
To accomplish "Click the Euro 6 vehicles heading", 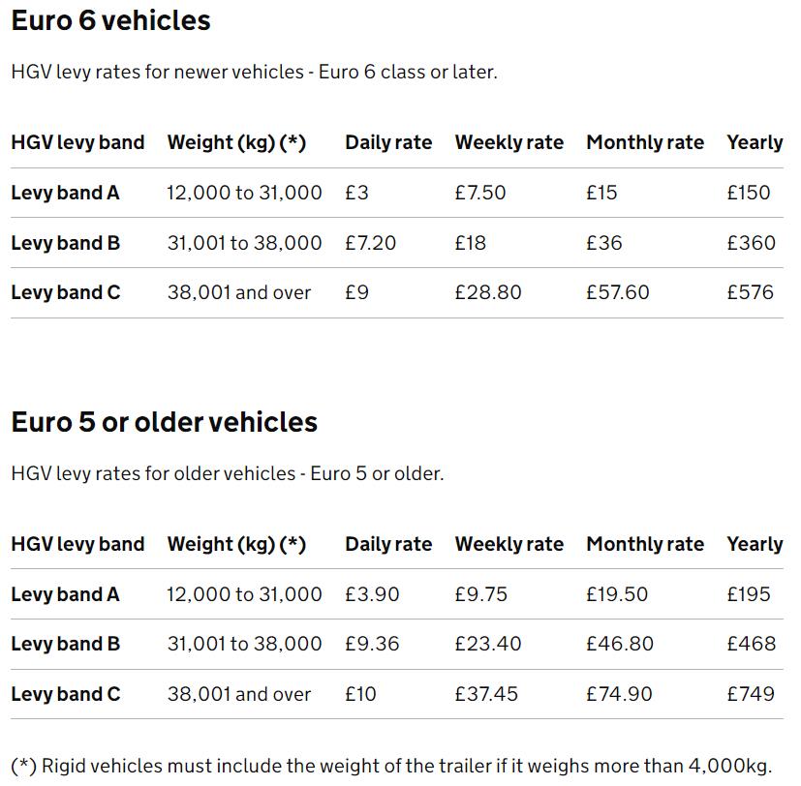I will (110, 21).
